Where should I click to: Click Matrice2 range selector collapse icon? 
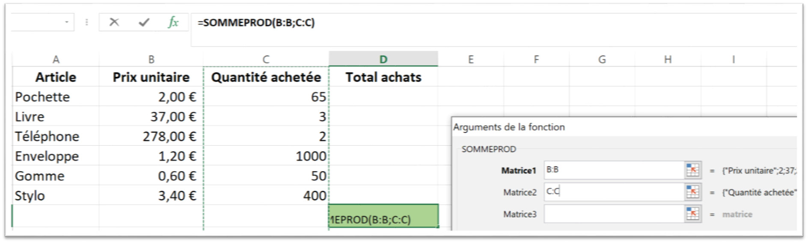pyautogui.click(x=692, y=192)
